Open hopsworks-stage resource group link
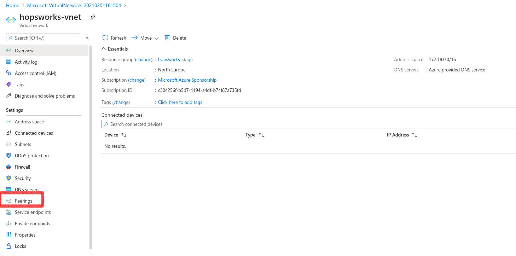The image size is (516, 256). click(x=175, y=60)
